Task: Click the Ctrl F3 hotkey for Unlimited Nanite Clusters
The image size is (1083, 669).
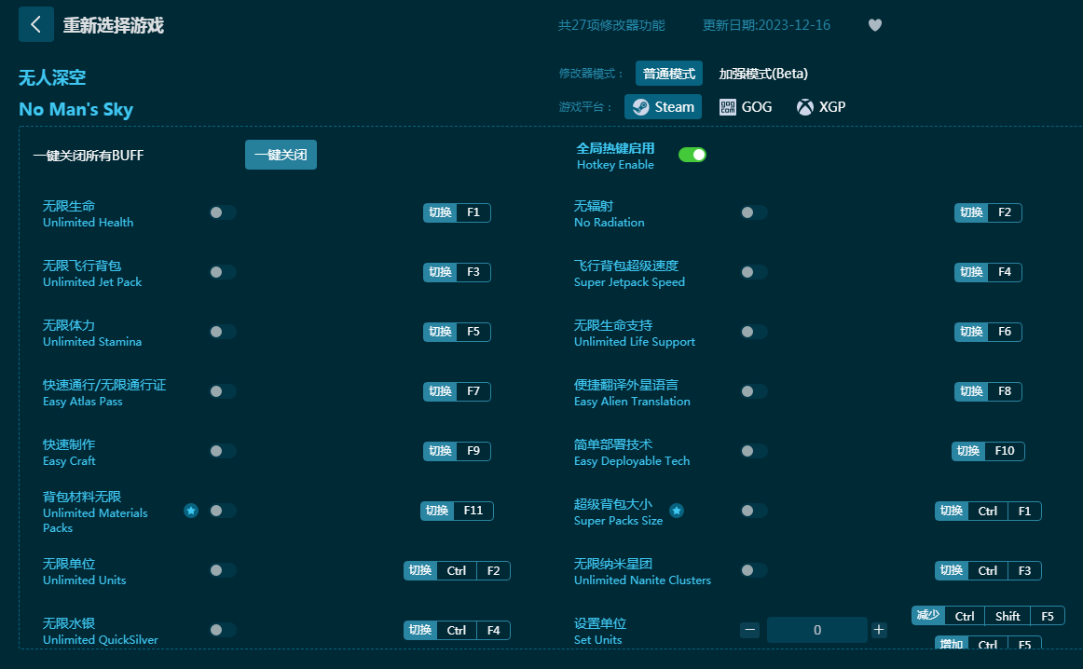Action: [x=988, y=570]
